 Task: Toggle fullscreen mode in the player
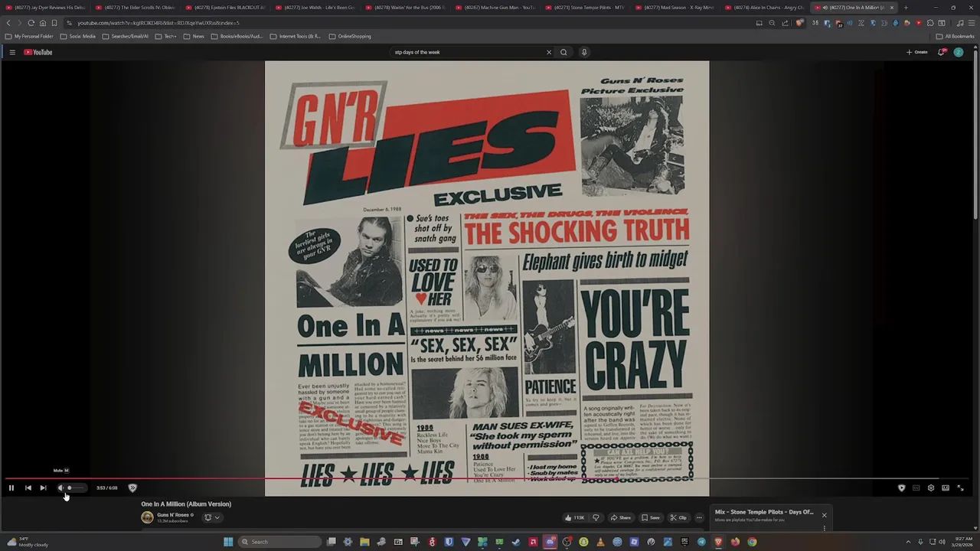pos(960,487)
